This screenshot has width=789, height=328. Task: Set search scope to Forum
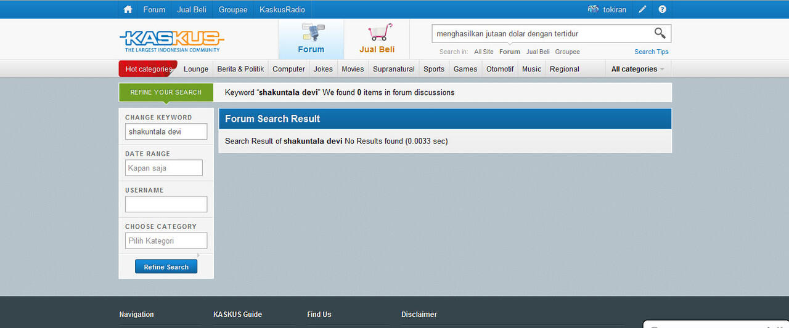pyautogui.click(x=510, y=52)
